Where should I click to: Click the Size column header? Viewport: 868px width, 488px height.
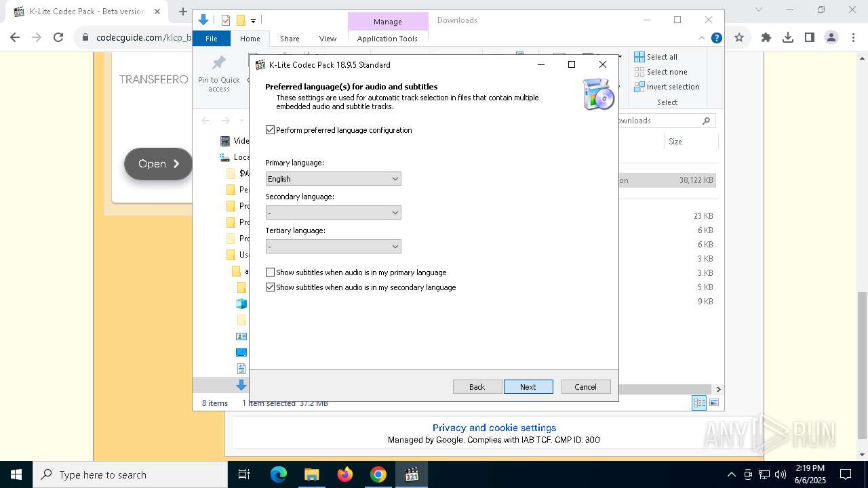(690, 142)
